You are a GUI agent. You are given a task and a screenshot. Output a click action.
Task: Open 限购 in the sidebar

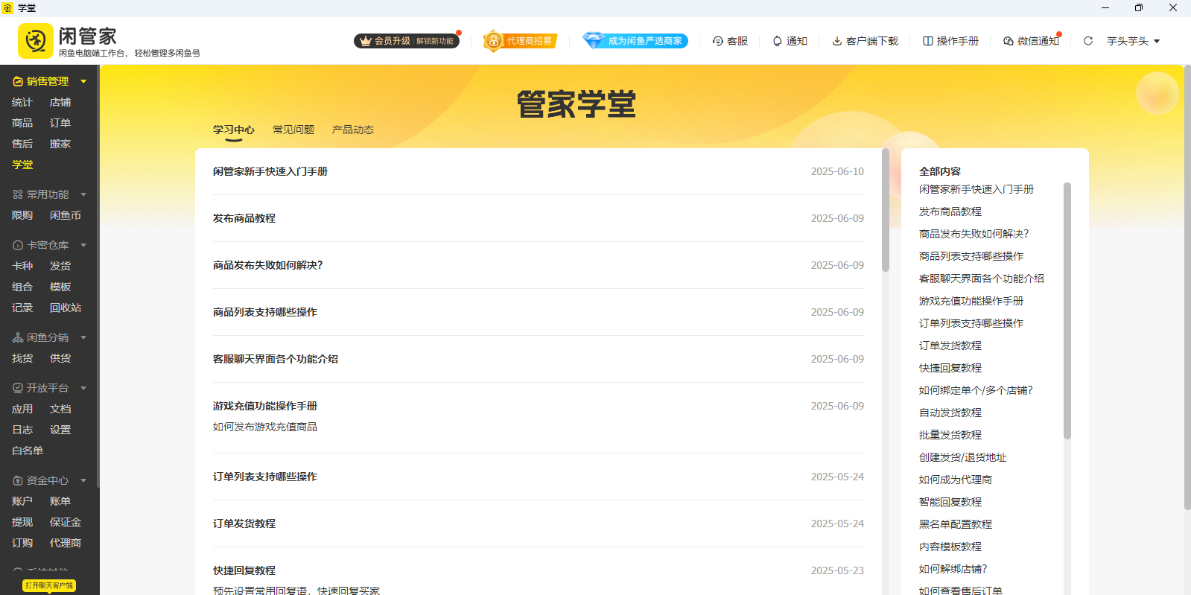pos(22,215)
